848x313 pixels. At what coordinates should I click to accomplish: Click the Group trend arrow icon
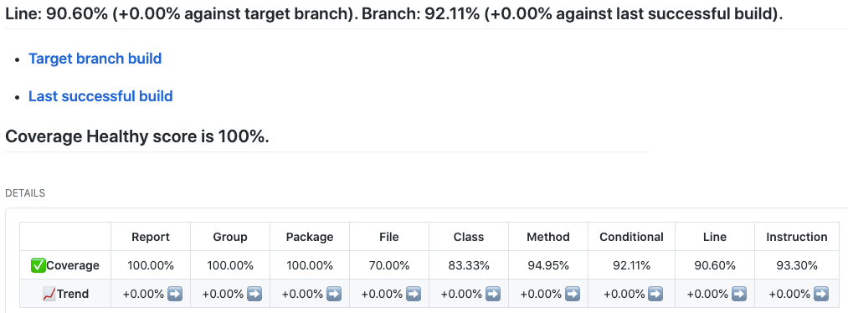pos(254,294)
